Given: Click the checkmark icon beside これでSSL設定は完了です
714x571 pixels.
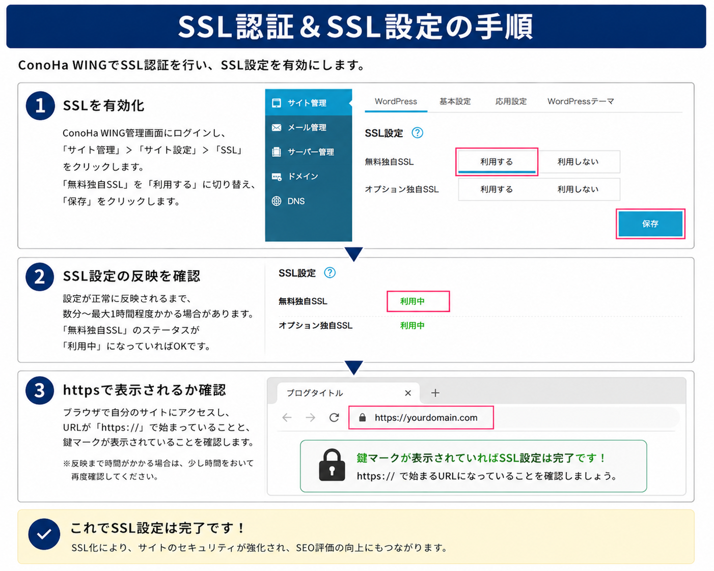Looking at the screenshot, I should tap(44, 534).
